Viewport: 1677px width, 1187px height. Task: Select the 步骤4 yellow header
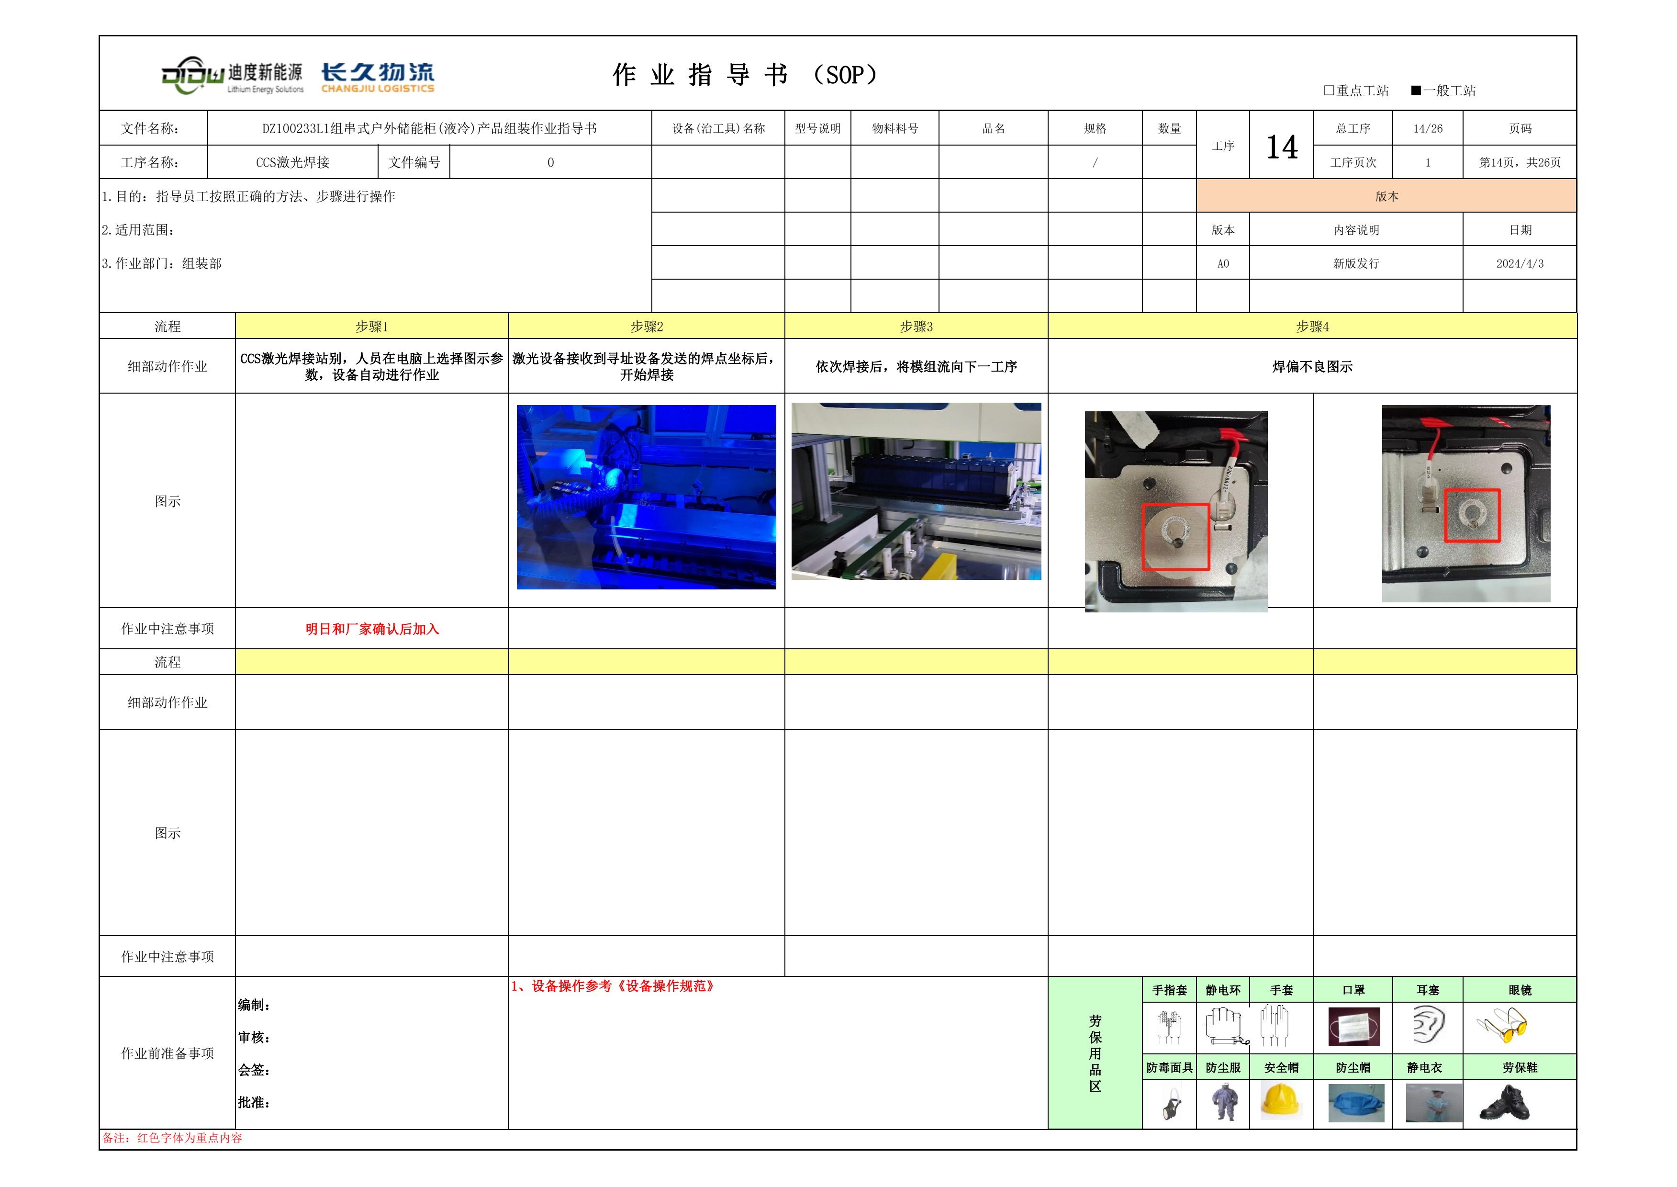[x=1312, y=327]
